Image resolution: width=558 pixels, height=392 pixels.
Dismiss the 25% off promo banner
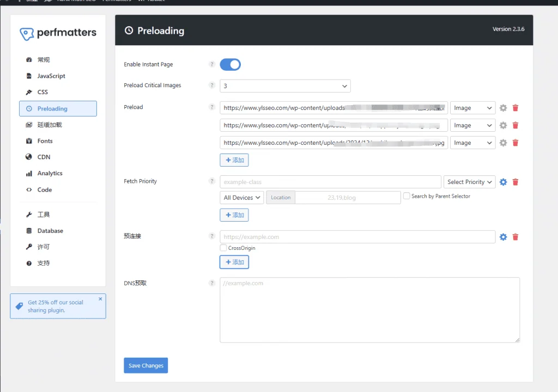point(100,299)
